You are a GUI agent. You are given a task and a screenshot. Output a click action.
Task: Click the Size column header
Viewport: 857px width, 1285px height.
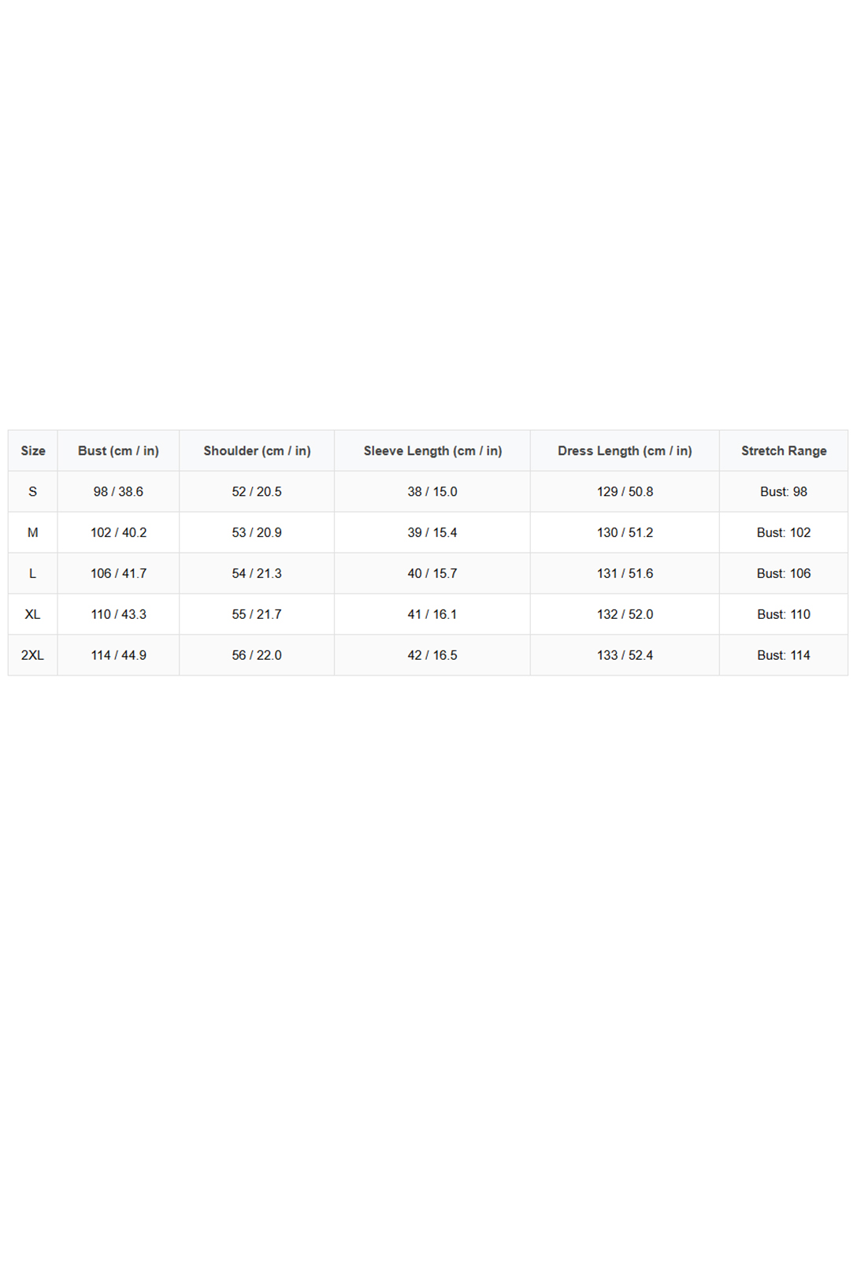tap(33, 451)
